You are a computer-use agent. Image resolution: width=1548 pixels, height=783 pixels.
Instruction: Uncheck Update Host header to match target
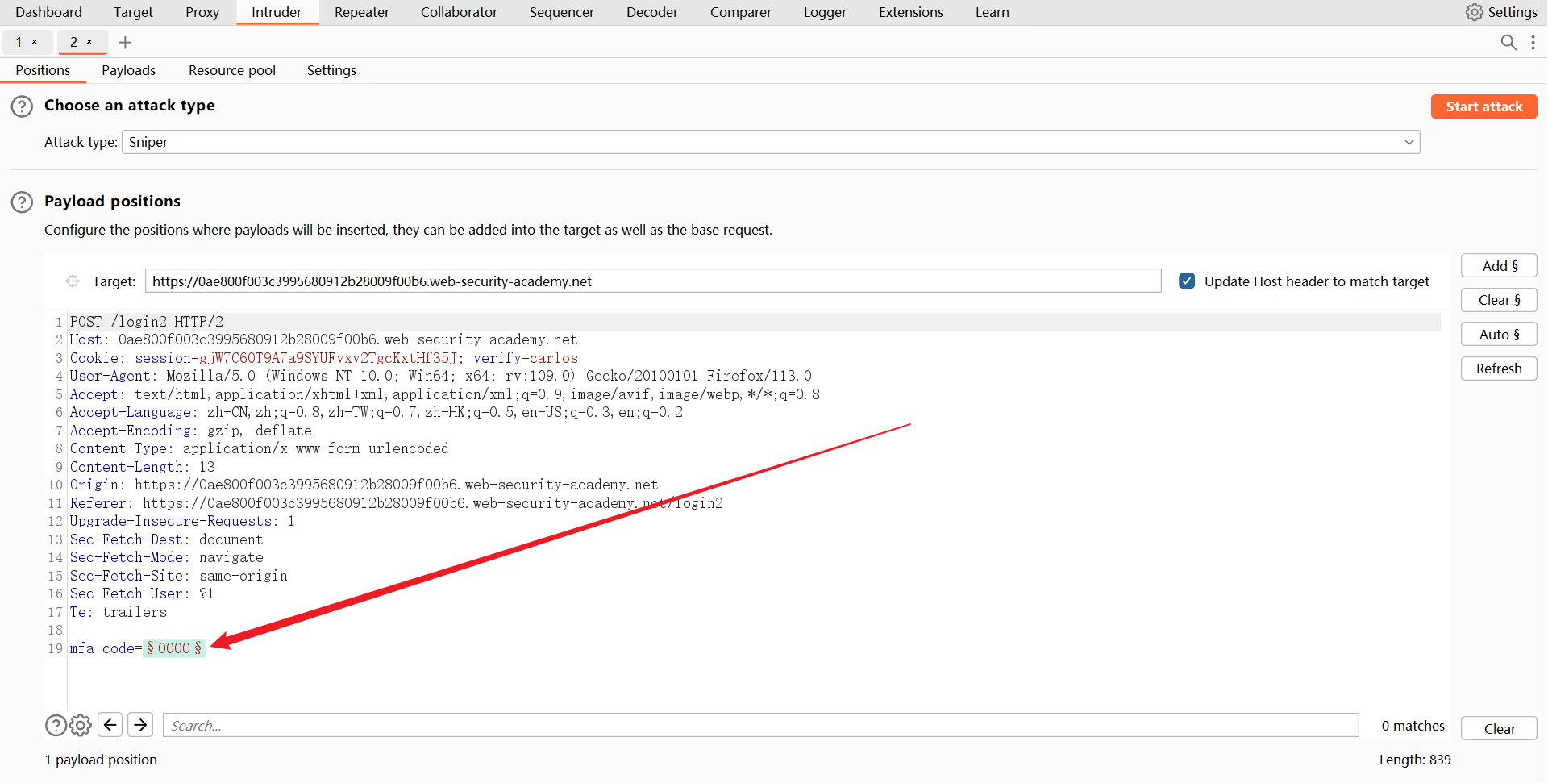click(1186, 281)
